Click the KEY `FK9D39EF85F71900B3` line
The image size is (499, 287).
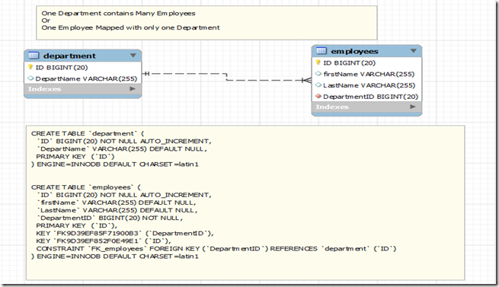(125, 234)
